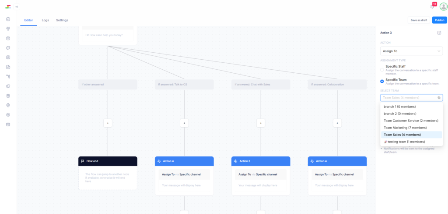Open the location pin icon in sidebar

coord(8,105)
